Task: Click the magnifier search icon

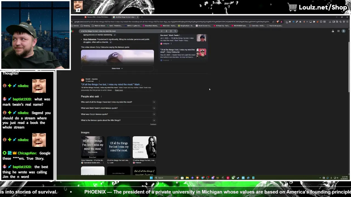Action: click(x=175, y=31)
